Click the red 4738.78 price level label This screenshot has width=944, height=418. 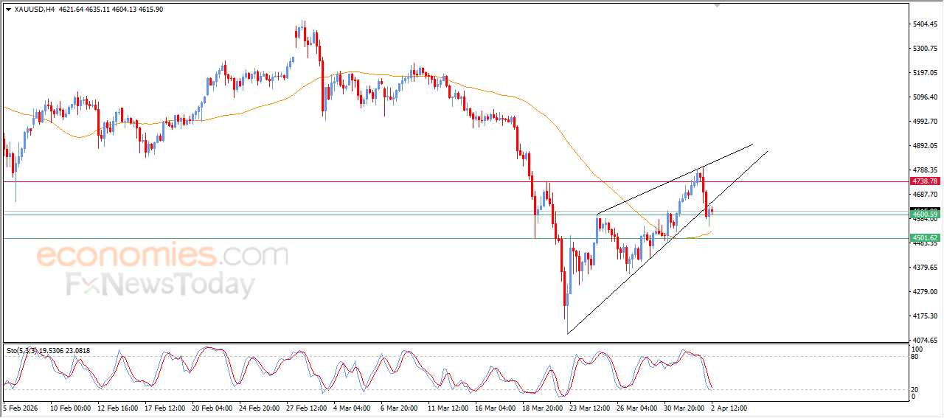pyautogui.click(x=925, y=181)
